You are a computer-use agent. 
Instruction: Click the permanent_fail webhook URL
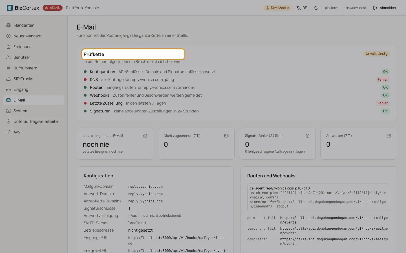(334, 220)
